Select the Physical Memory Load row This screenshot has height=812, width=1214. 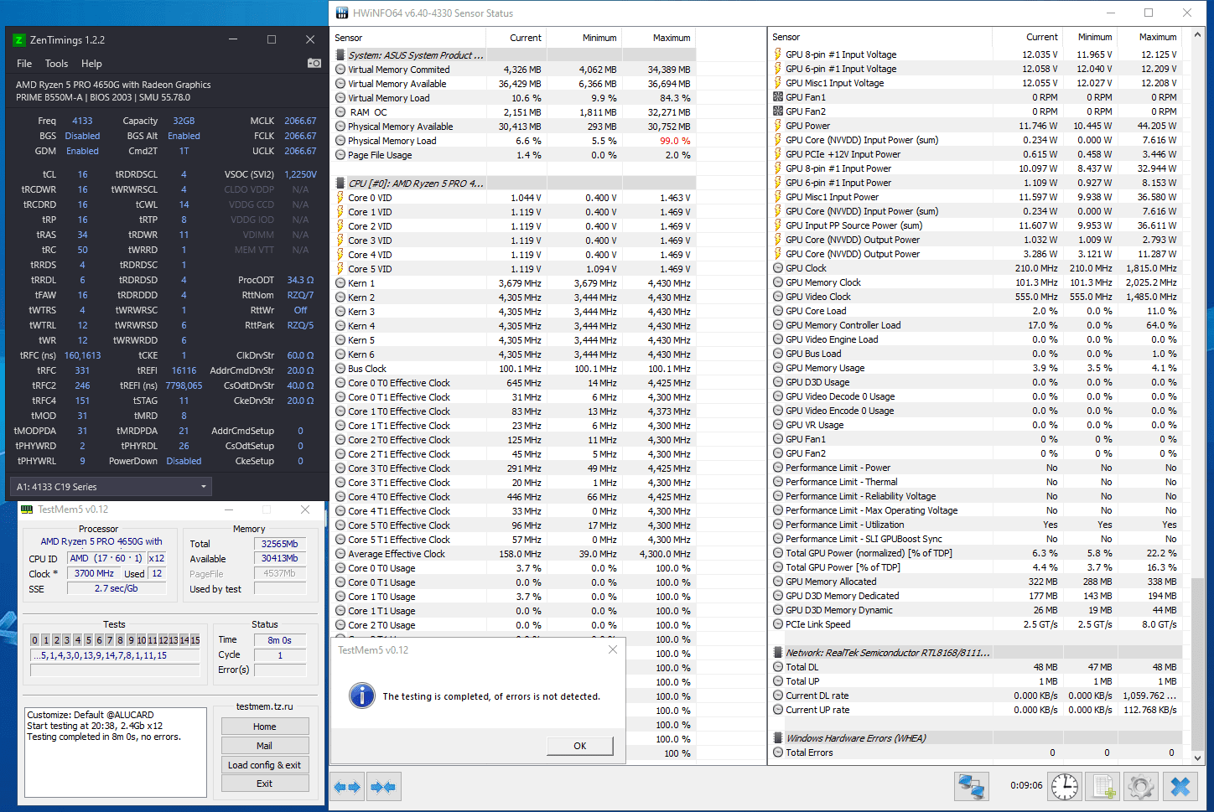click(513, 141)
